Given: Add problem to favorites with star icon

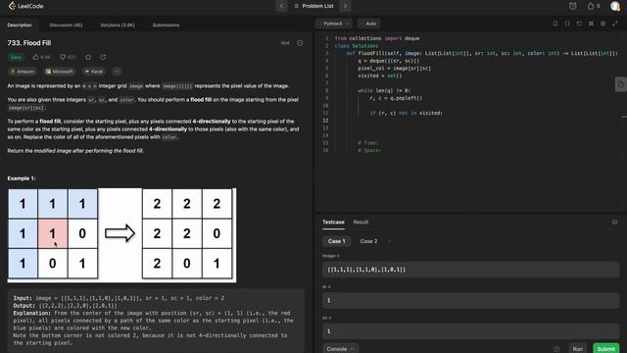Looking at the screenshot, I should (x=88, y=57).
